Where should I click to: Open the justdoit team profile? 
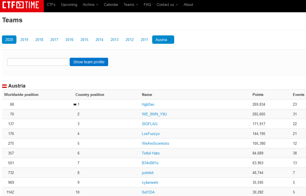coord(147,173)
